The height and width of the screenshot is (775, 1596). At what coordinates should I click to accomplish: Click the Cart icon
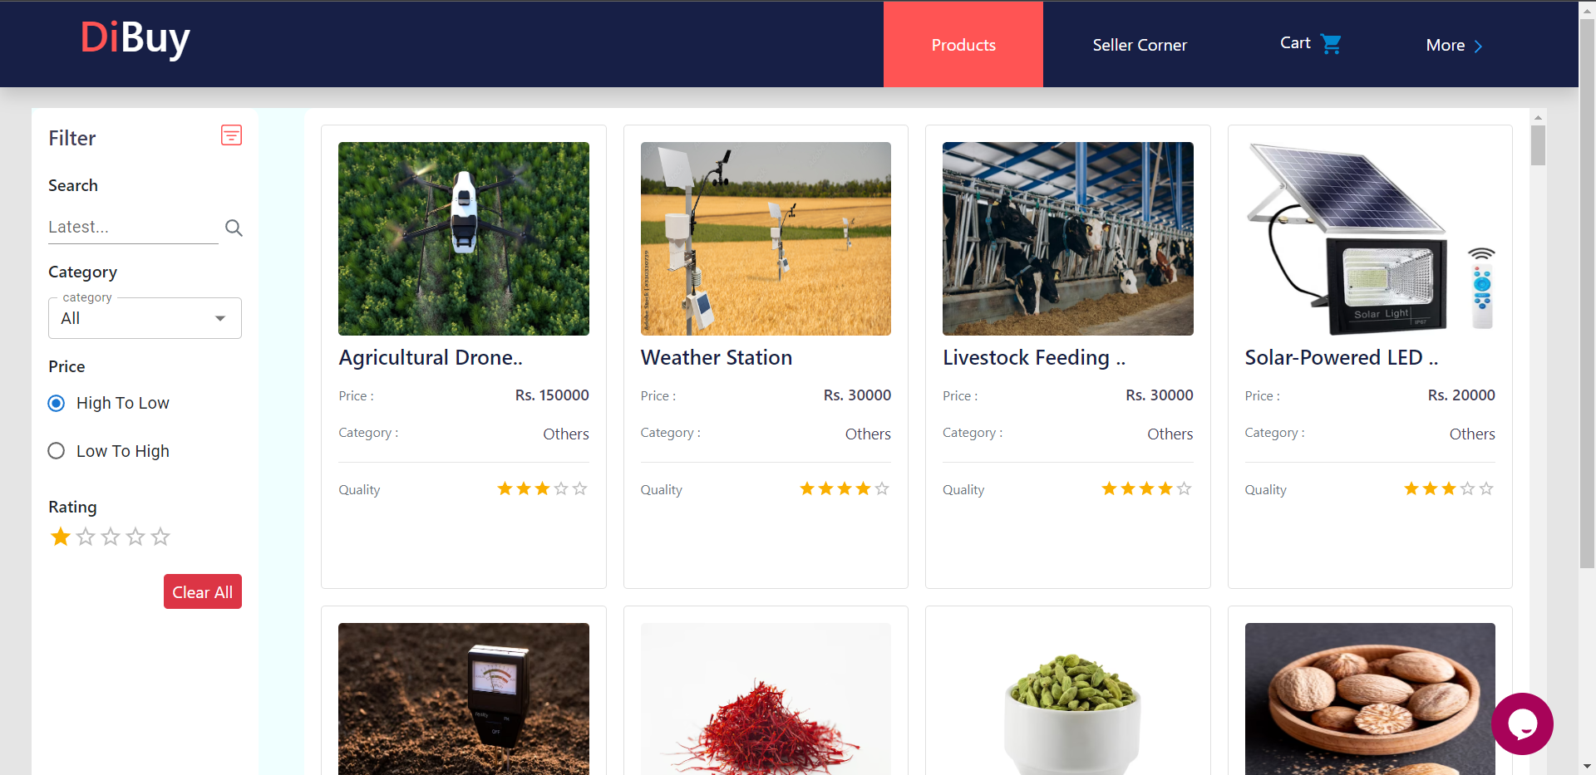tap(1331, 42)
